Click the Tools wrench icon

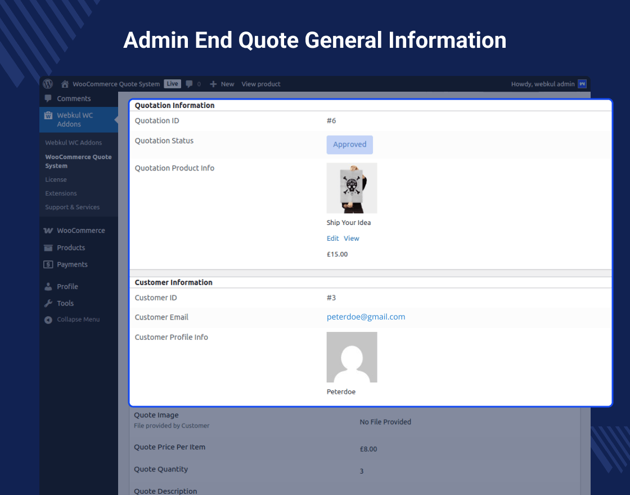click(48, 303)
